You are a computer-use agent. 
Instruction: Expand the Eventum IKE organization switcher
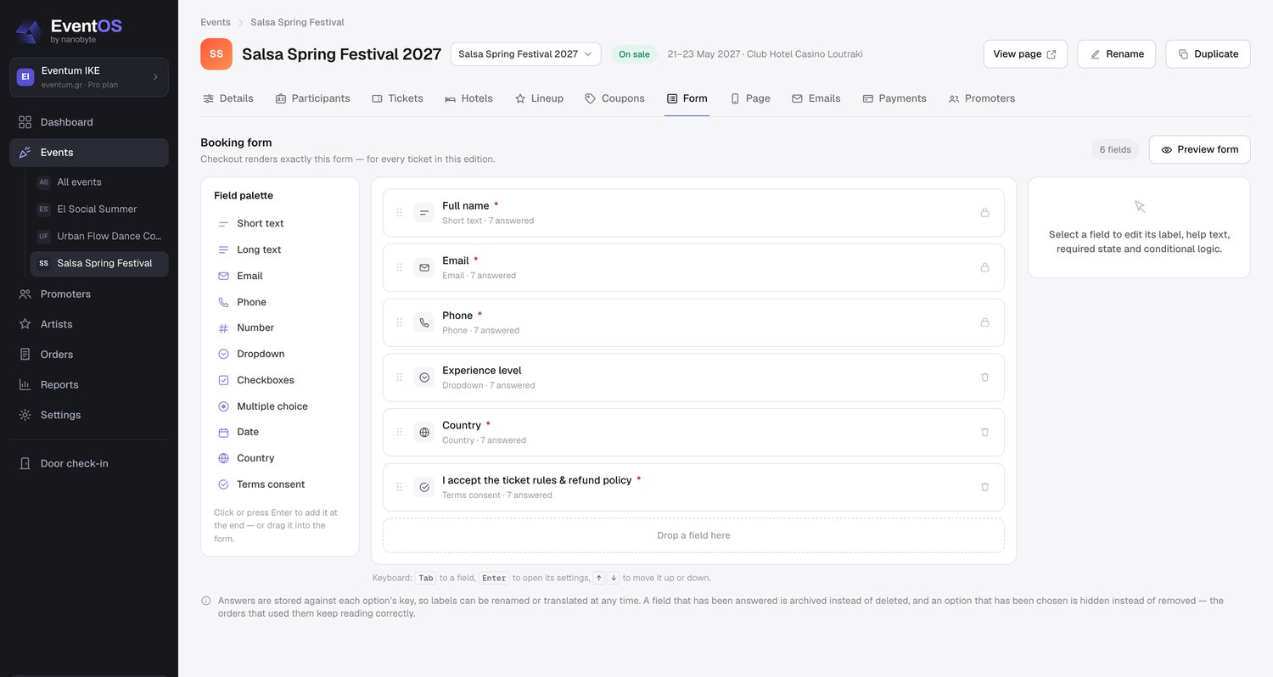coord(89,77)
